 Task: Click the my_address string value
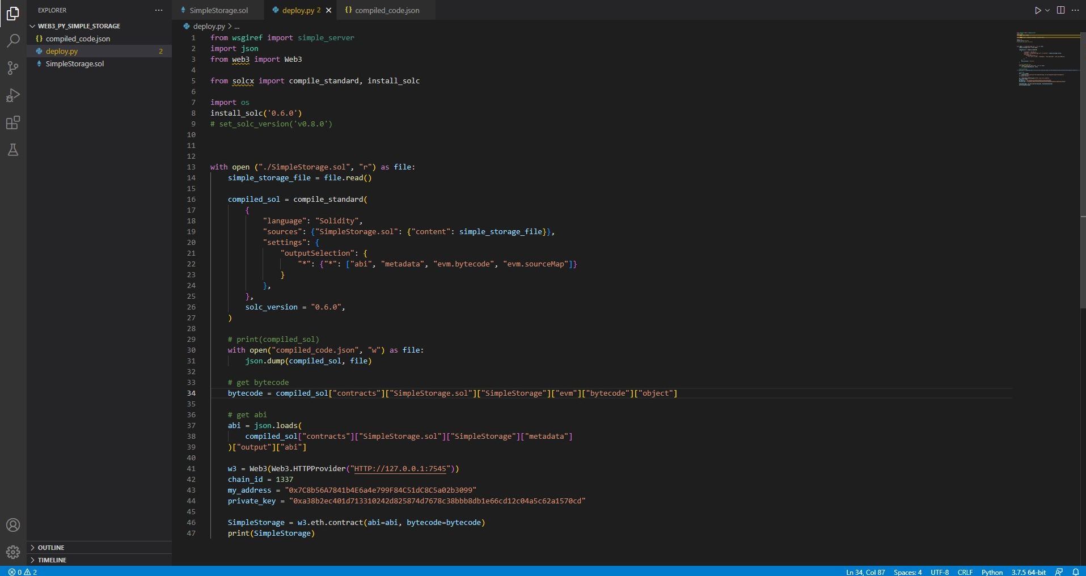tap(381, 490)
